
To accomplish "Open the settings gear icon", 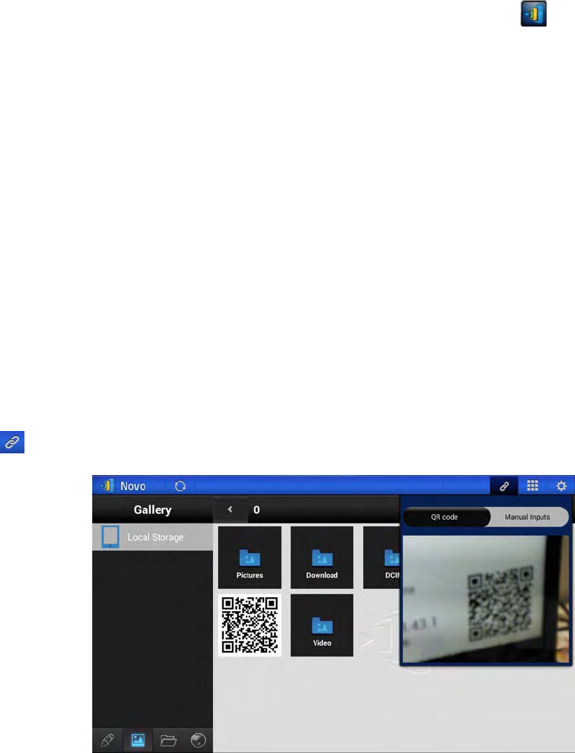I will (x=561, y=486).
